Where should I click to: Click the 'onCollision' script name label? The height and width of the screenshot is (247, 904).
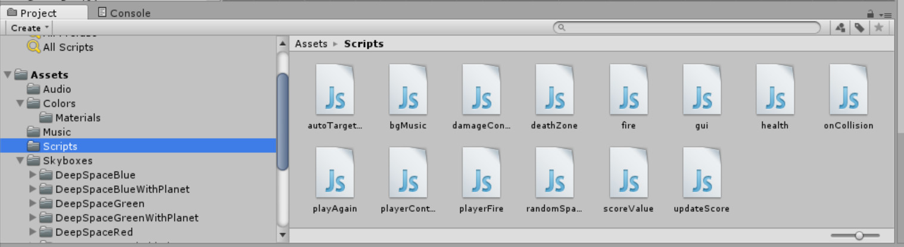849,126
